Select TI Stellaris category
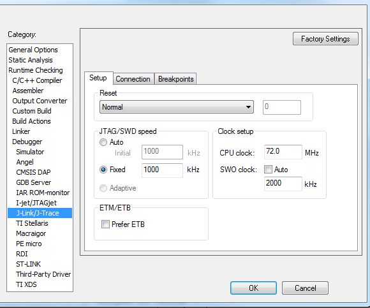The height and width of the screenshot is (308, 370). 32,223
